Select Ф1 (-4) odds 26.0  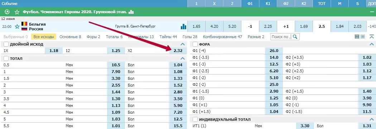tap(274, 51)
